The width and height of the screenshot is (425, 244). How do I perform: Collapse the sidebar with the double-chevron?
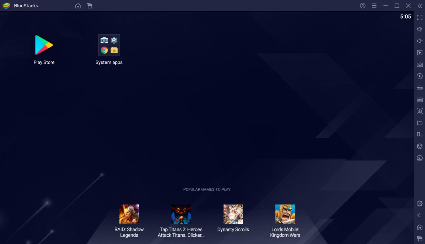[420, 5]
